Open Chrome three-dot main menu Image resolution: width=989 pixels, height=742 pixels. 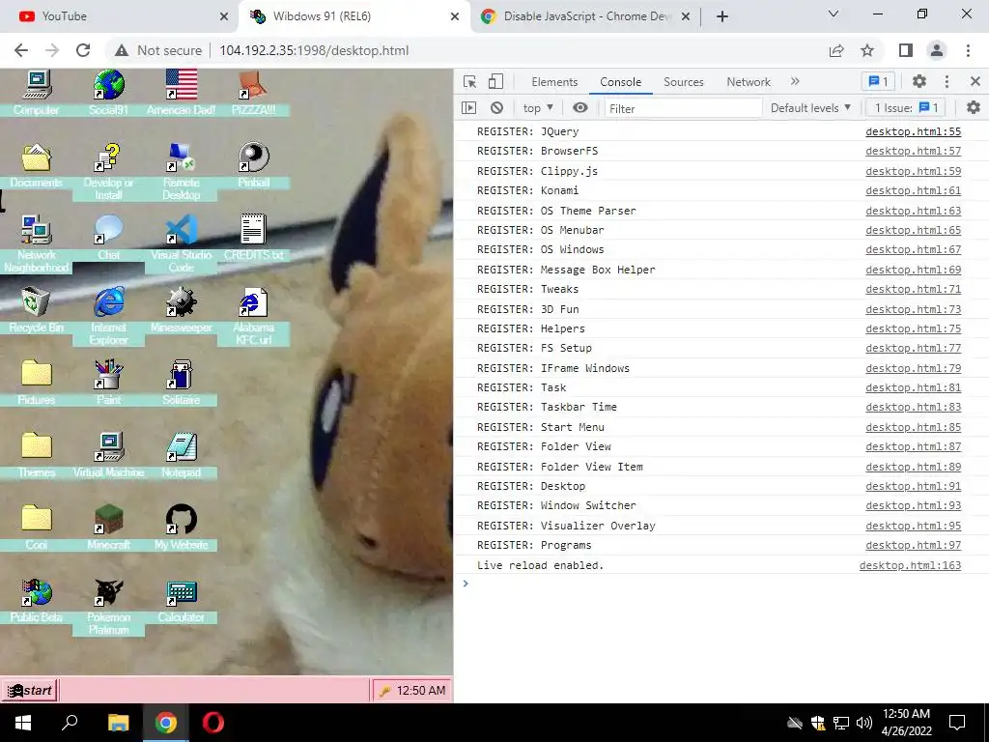pyautogui.click(x=968, y=50)
